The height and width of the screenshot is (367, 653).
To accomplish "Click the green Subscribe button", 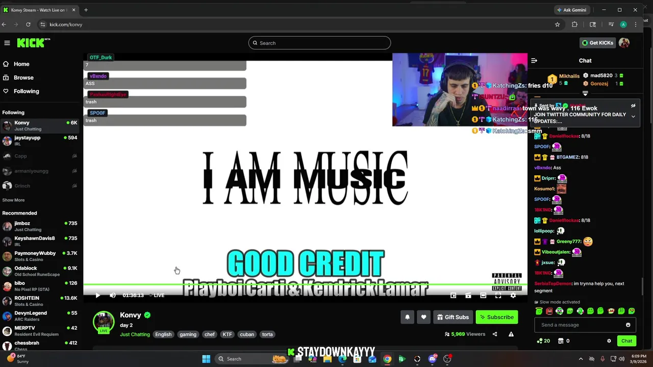I will point(497,317).
